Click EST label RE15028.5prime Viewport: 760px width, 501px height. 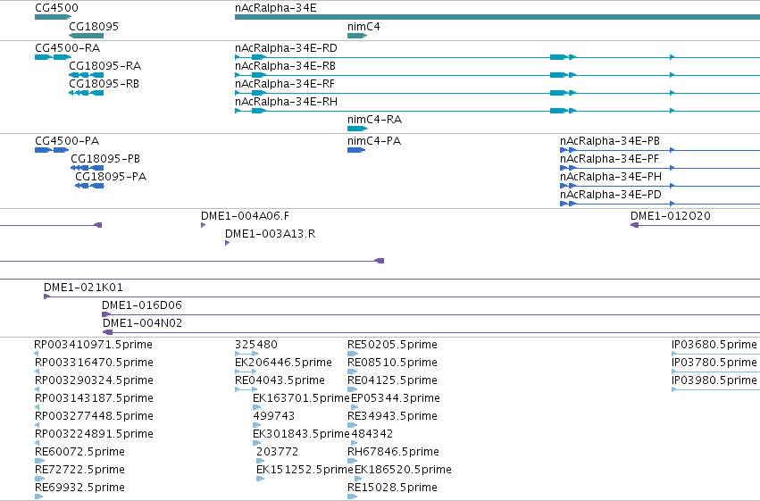coord(392,488)
